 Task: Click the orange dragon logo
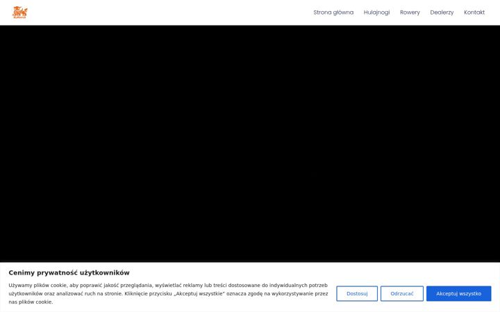click(19, 12)
